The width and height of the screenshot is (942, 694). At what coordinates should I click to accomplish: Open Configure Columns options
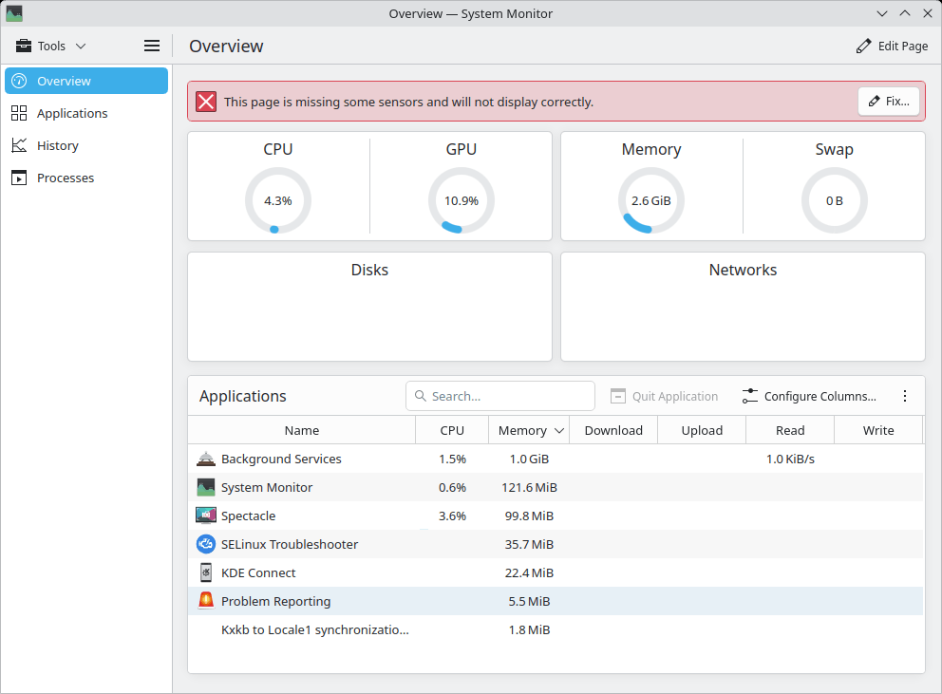click(810, 396)
